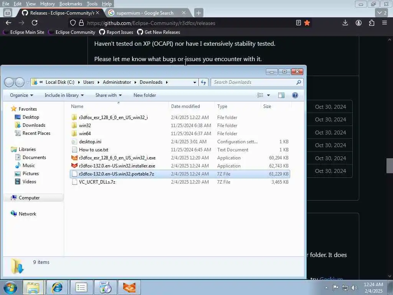Click the site security padlock icon
This screenshot has height=295, width=393.
tap(81, 23)
